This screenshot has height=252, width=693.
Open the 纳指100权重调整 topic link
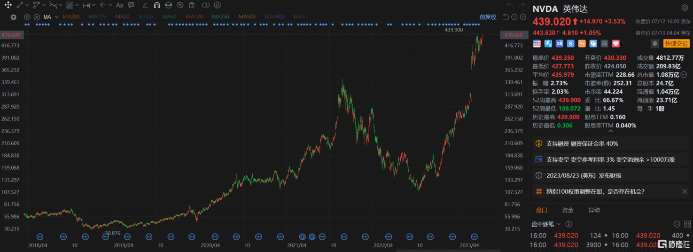(595, 191)
